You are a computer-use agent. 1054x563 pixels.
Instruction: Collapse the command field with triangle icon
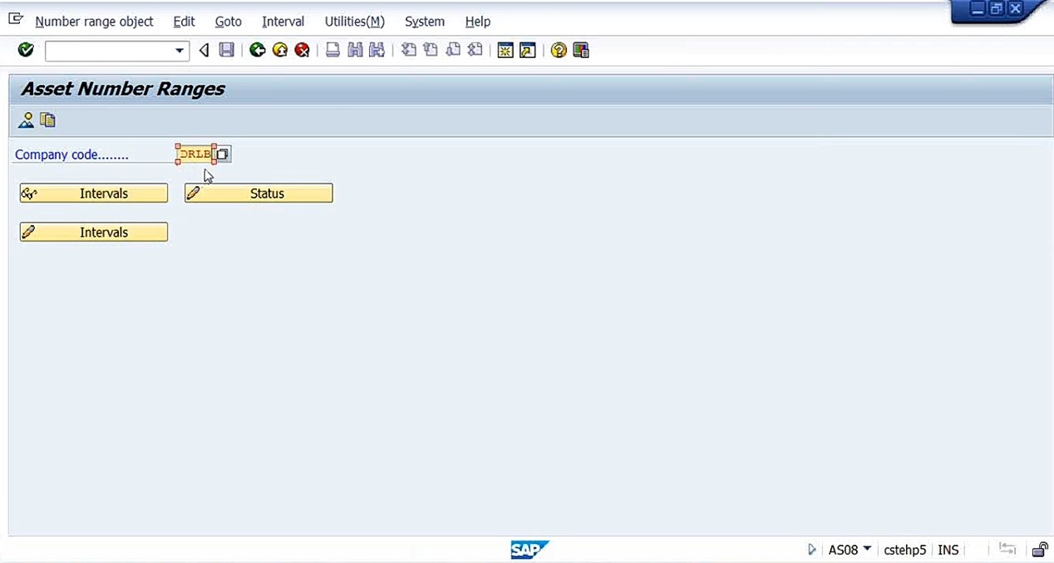(x=204, y=51)
